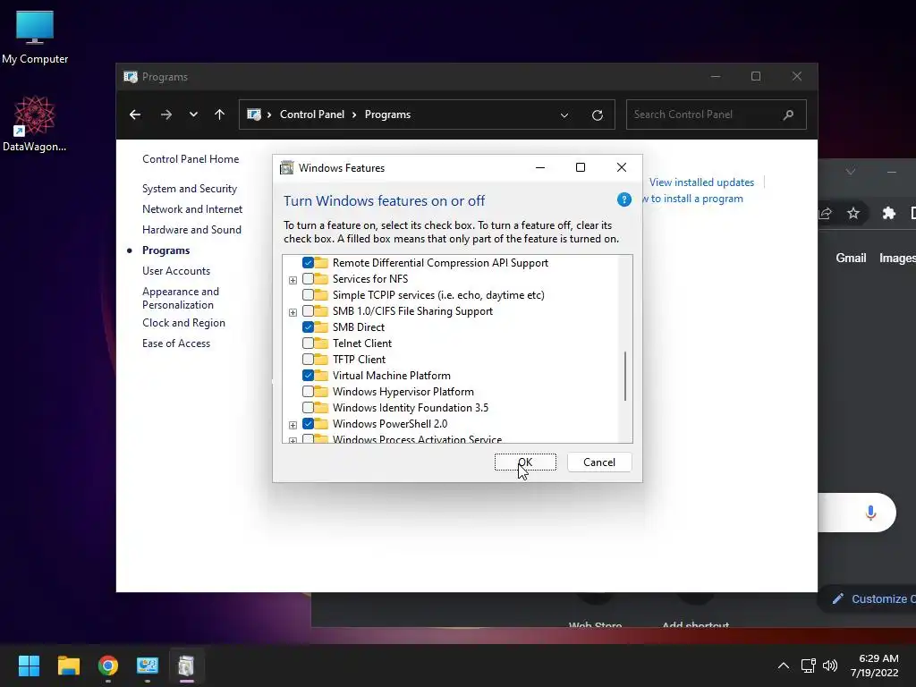Open network status icon in tray
916x687 pixels.
(x=809, y=666)
